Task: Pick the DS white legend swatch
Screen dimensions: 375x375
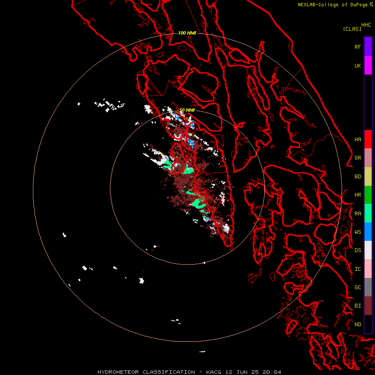Action: (x=368, y=250)
